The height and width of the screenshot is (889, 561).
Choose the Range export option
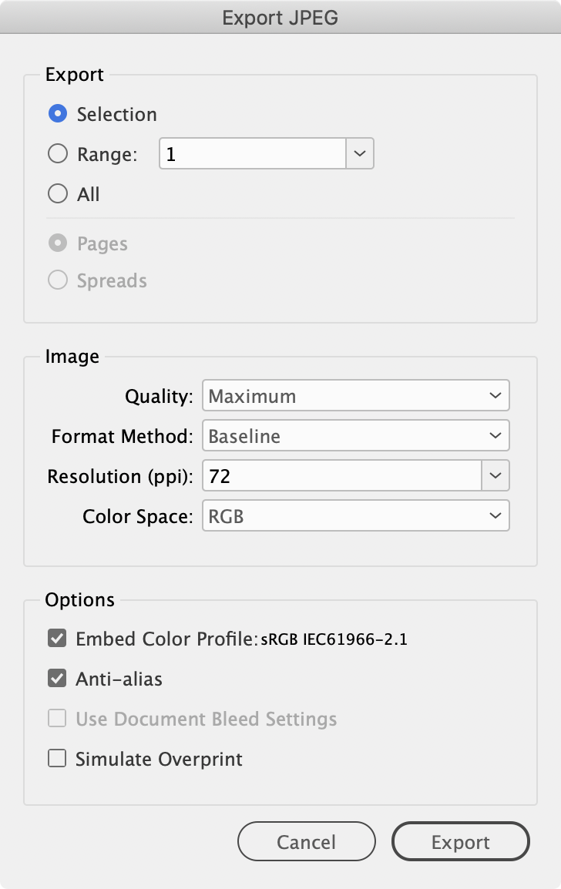point(58,153)
